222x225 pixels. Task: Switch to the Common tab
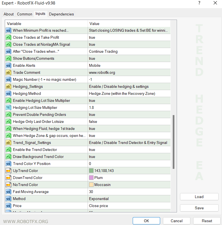click(25, 14)
